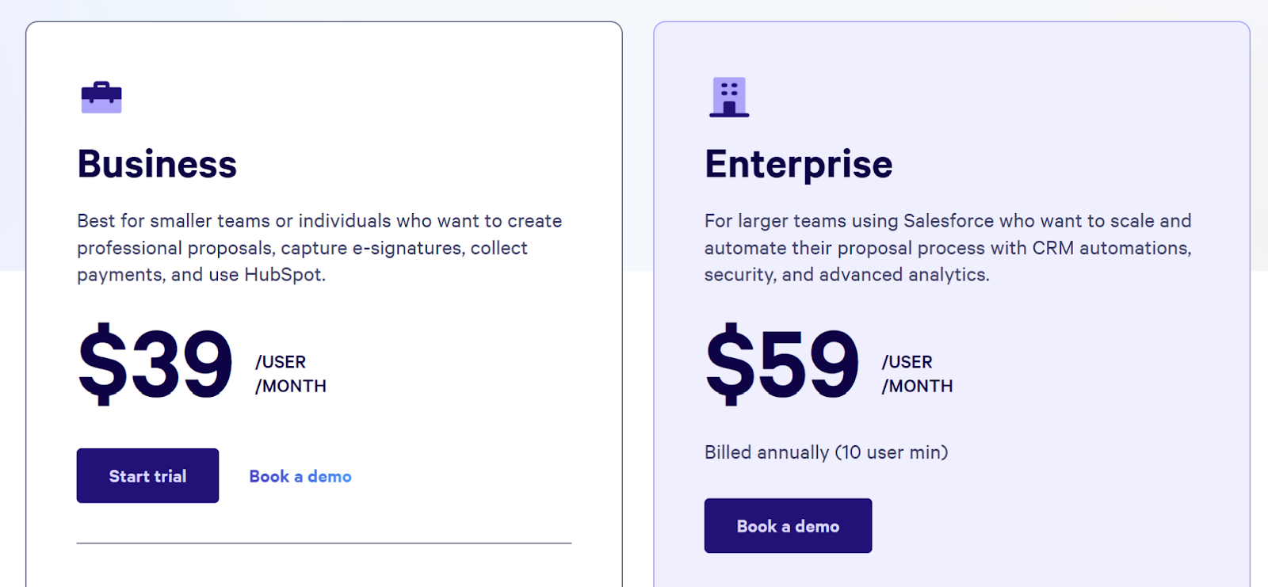Open Book a demo link beside Start trial
The image size is (1268, 587).
tap(300, 476)
